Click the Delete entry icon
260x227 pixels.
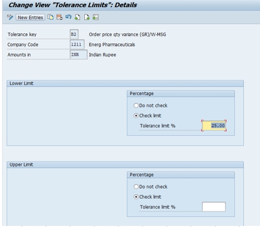coord(60,17)
